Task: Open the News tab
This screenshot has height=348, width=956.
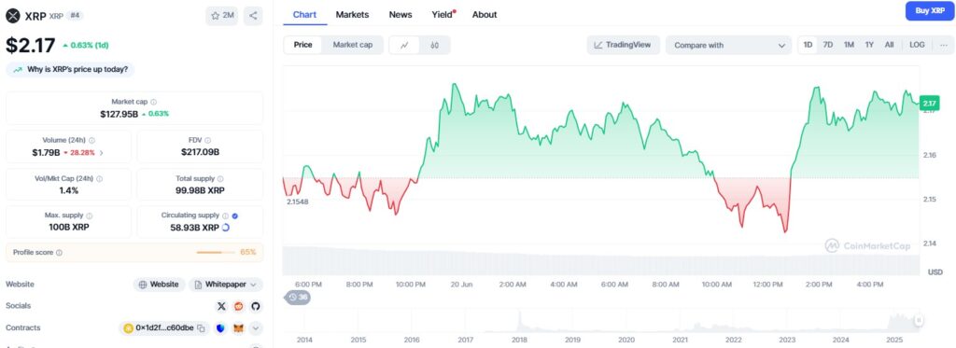Action: [401, 15]
